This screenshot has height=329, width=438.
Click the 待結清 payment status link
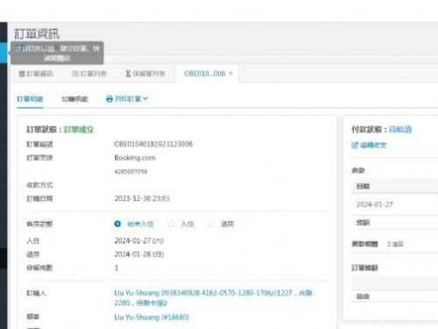click(400, 130)
